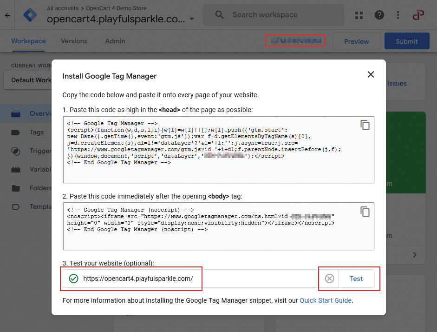Copy the head code snippet
Image resolution: width=437 pixels, height=332 pixels.
click(x=365, y=125)
